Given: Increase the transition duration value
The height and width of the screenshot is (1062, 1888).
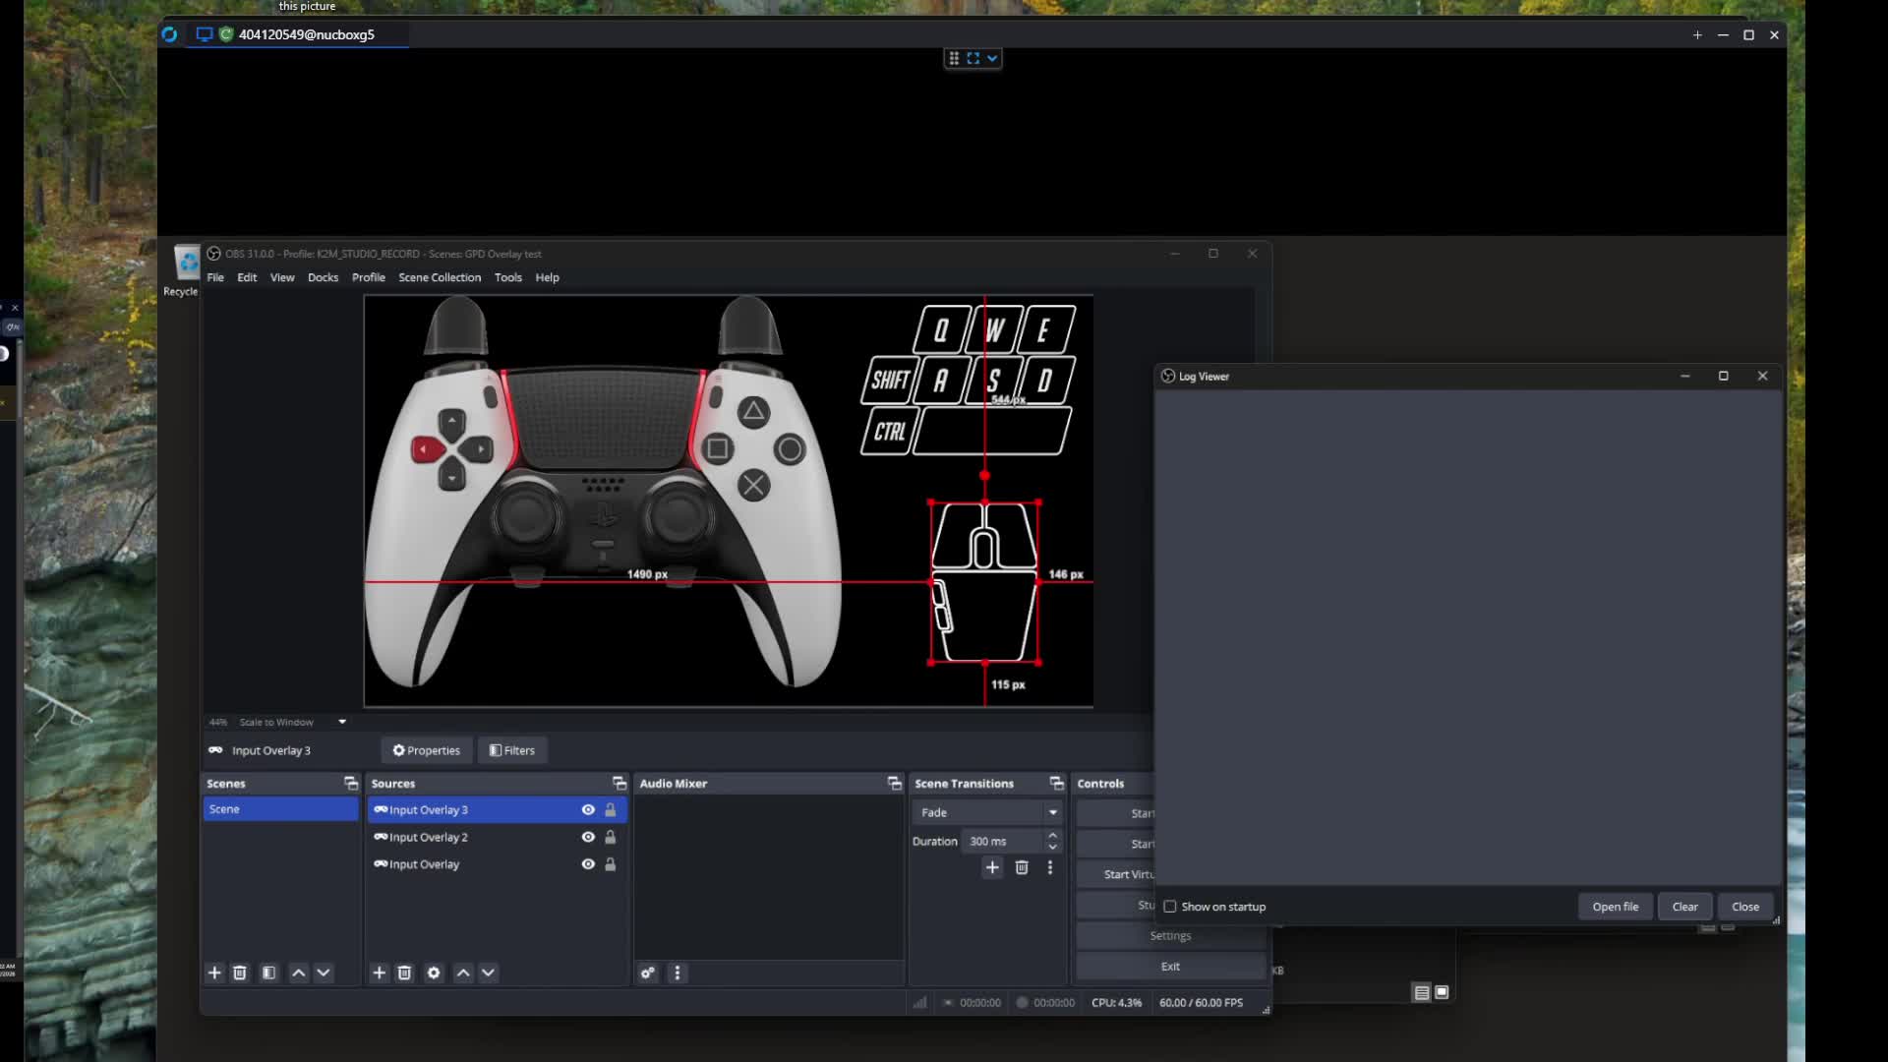Looking at the screenshot, I should [x=1053, y=836].
